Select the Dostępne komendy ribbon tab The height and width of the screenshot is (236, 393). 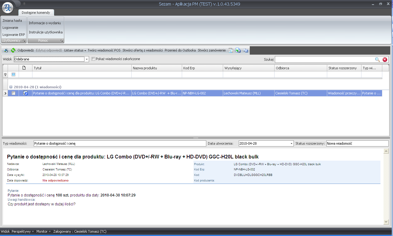point(36,13)
